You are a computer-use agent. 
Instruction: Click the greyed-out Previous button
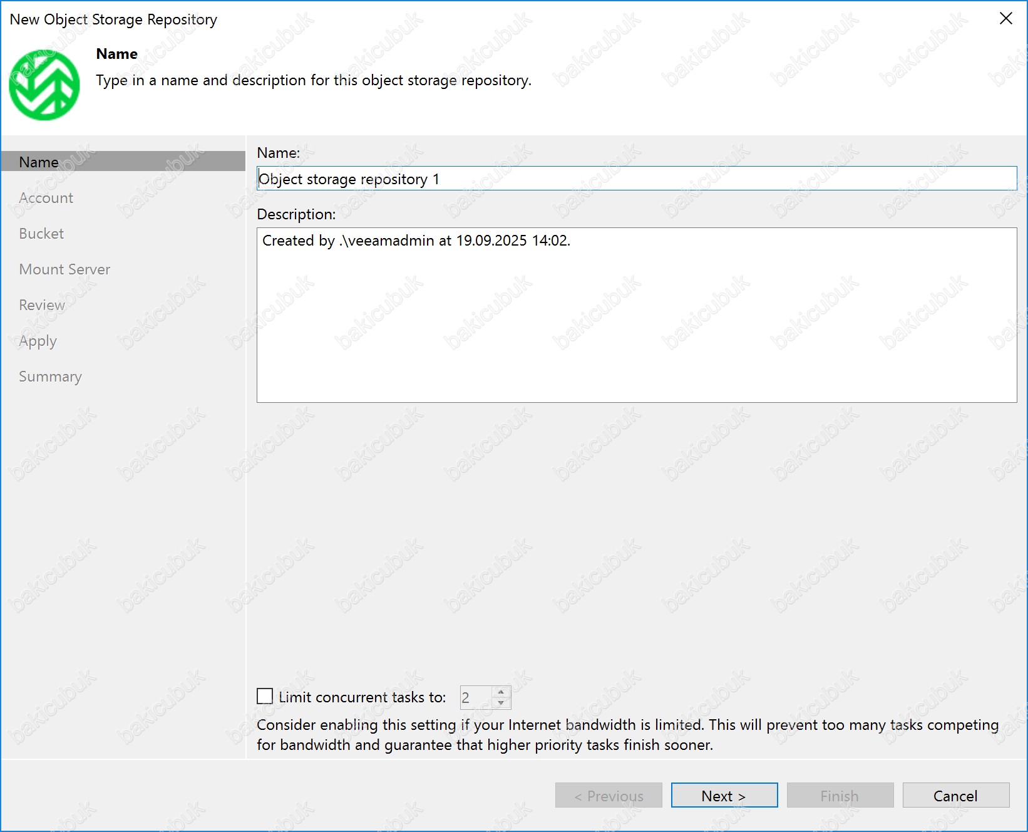[609, 796]
